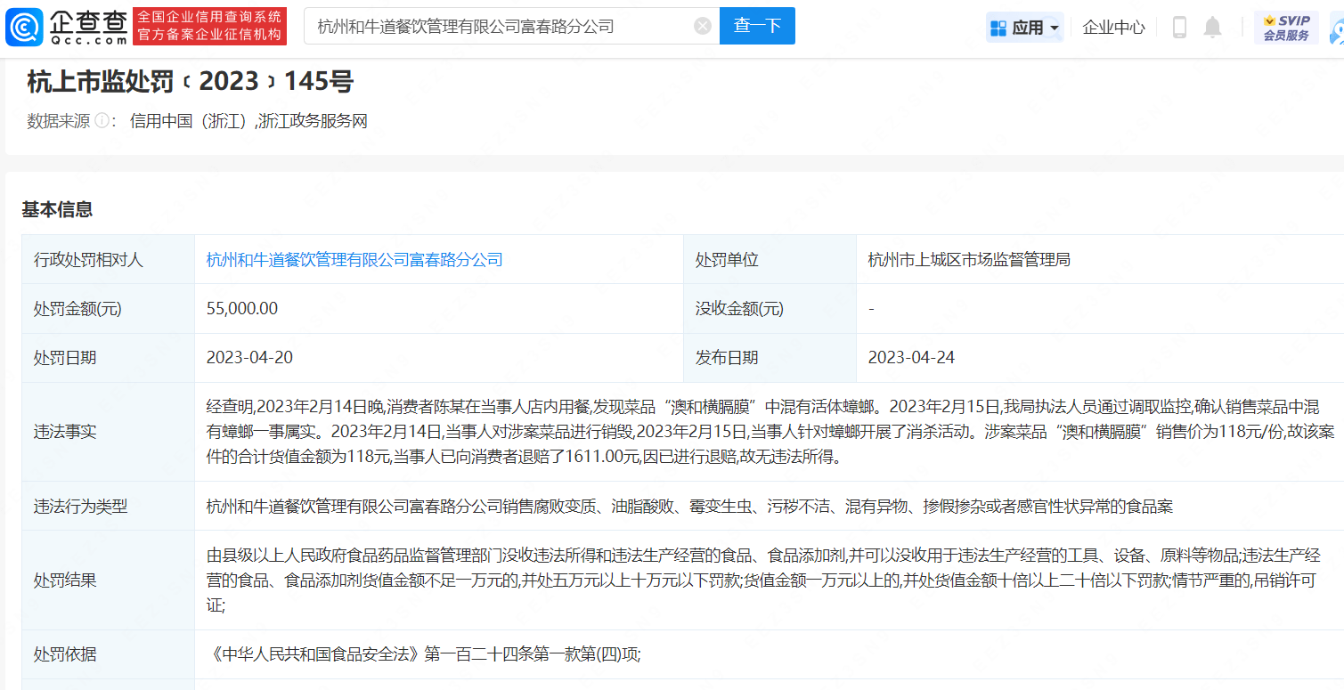Image resolution: width=1344 pixels, height=690 pixels.
Task: Open SVIP 会员服务 membership badge
Action: click(x=1286, y=28)
